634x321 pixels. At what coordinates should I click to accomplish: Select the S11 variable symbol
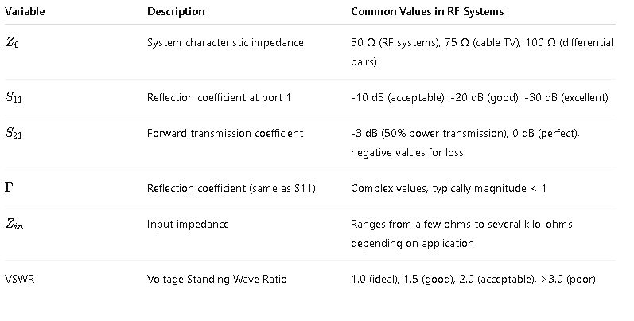pos(15,98)
